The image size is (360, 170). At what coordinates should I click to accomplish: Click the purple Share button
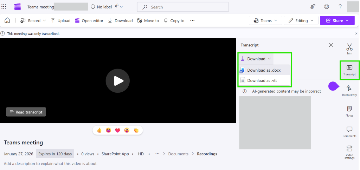pos(337,21)
